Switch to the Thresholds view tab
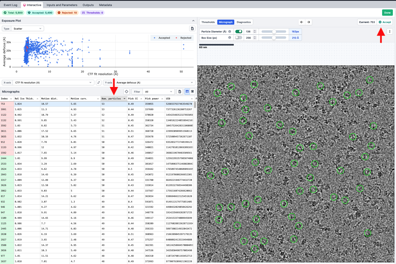Image resolution: width=396 pixels, height=264 pixels. coord(208,22)
